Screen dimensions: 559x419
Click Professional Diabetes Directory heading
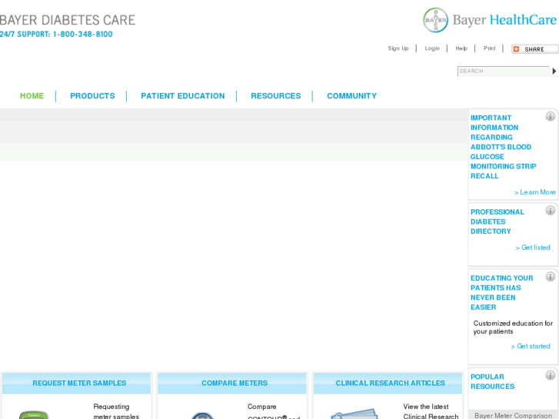point(497,221)
